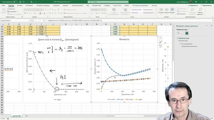The height and width of the screenshot is (120, 214).
Task: Collapse the Параметры ряда section
Action: click(x=177, y=38)
